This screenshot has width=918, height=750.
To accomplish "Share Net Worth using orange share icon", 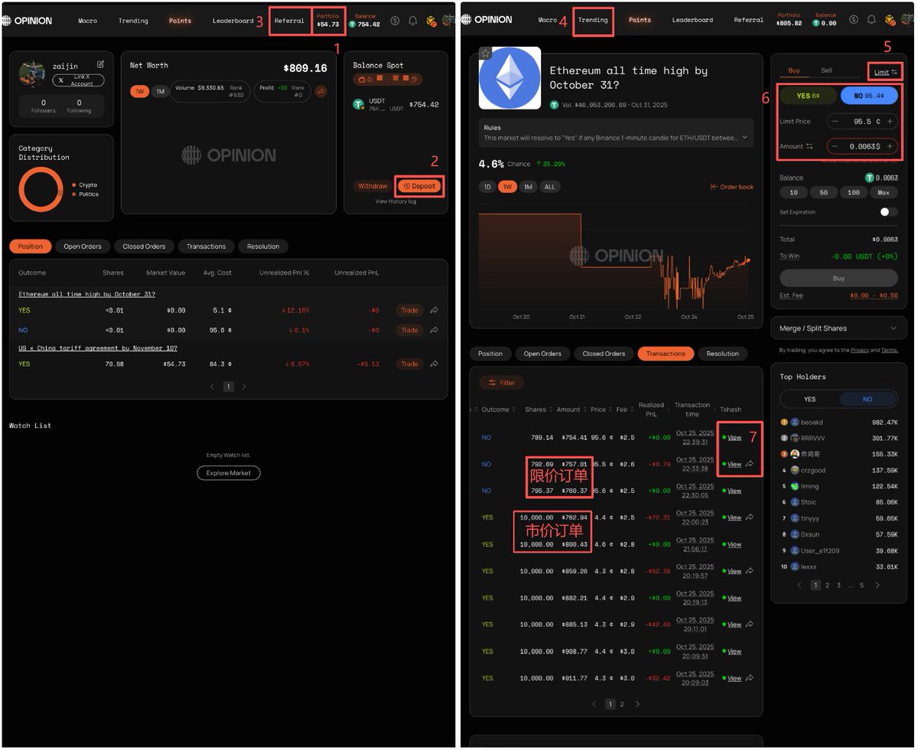I will 321,91.
